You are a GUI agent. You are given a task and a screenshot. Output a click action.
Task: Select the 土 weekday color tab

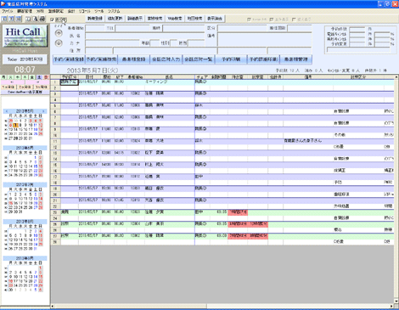coord(39,77)
